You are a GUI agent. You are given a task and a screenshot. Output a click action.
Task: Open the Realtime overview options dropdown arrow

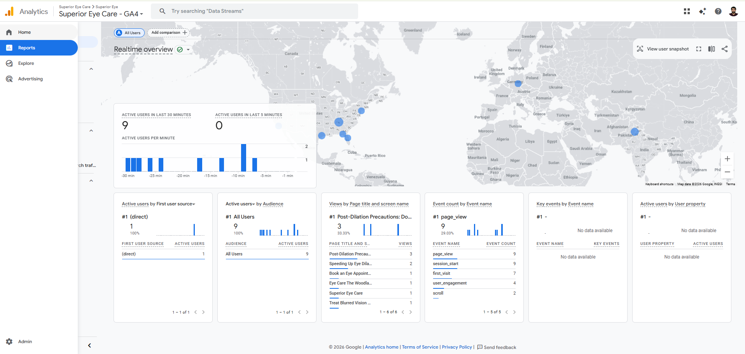[188, 50]
